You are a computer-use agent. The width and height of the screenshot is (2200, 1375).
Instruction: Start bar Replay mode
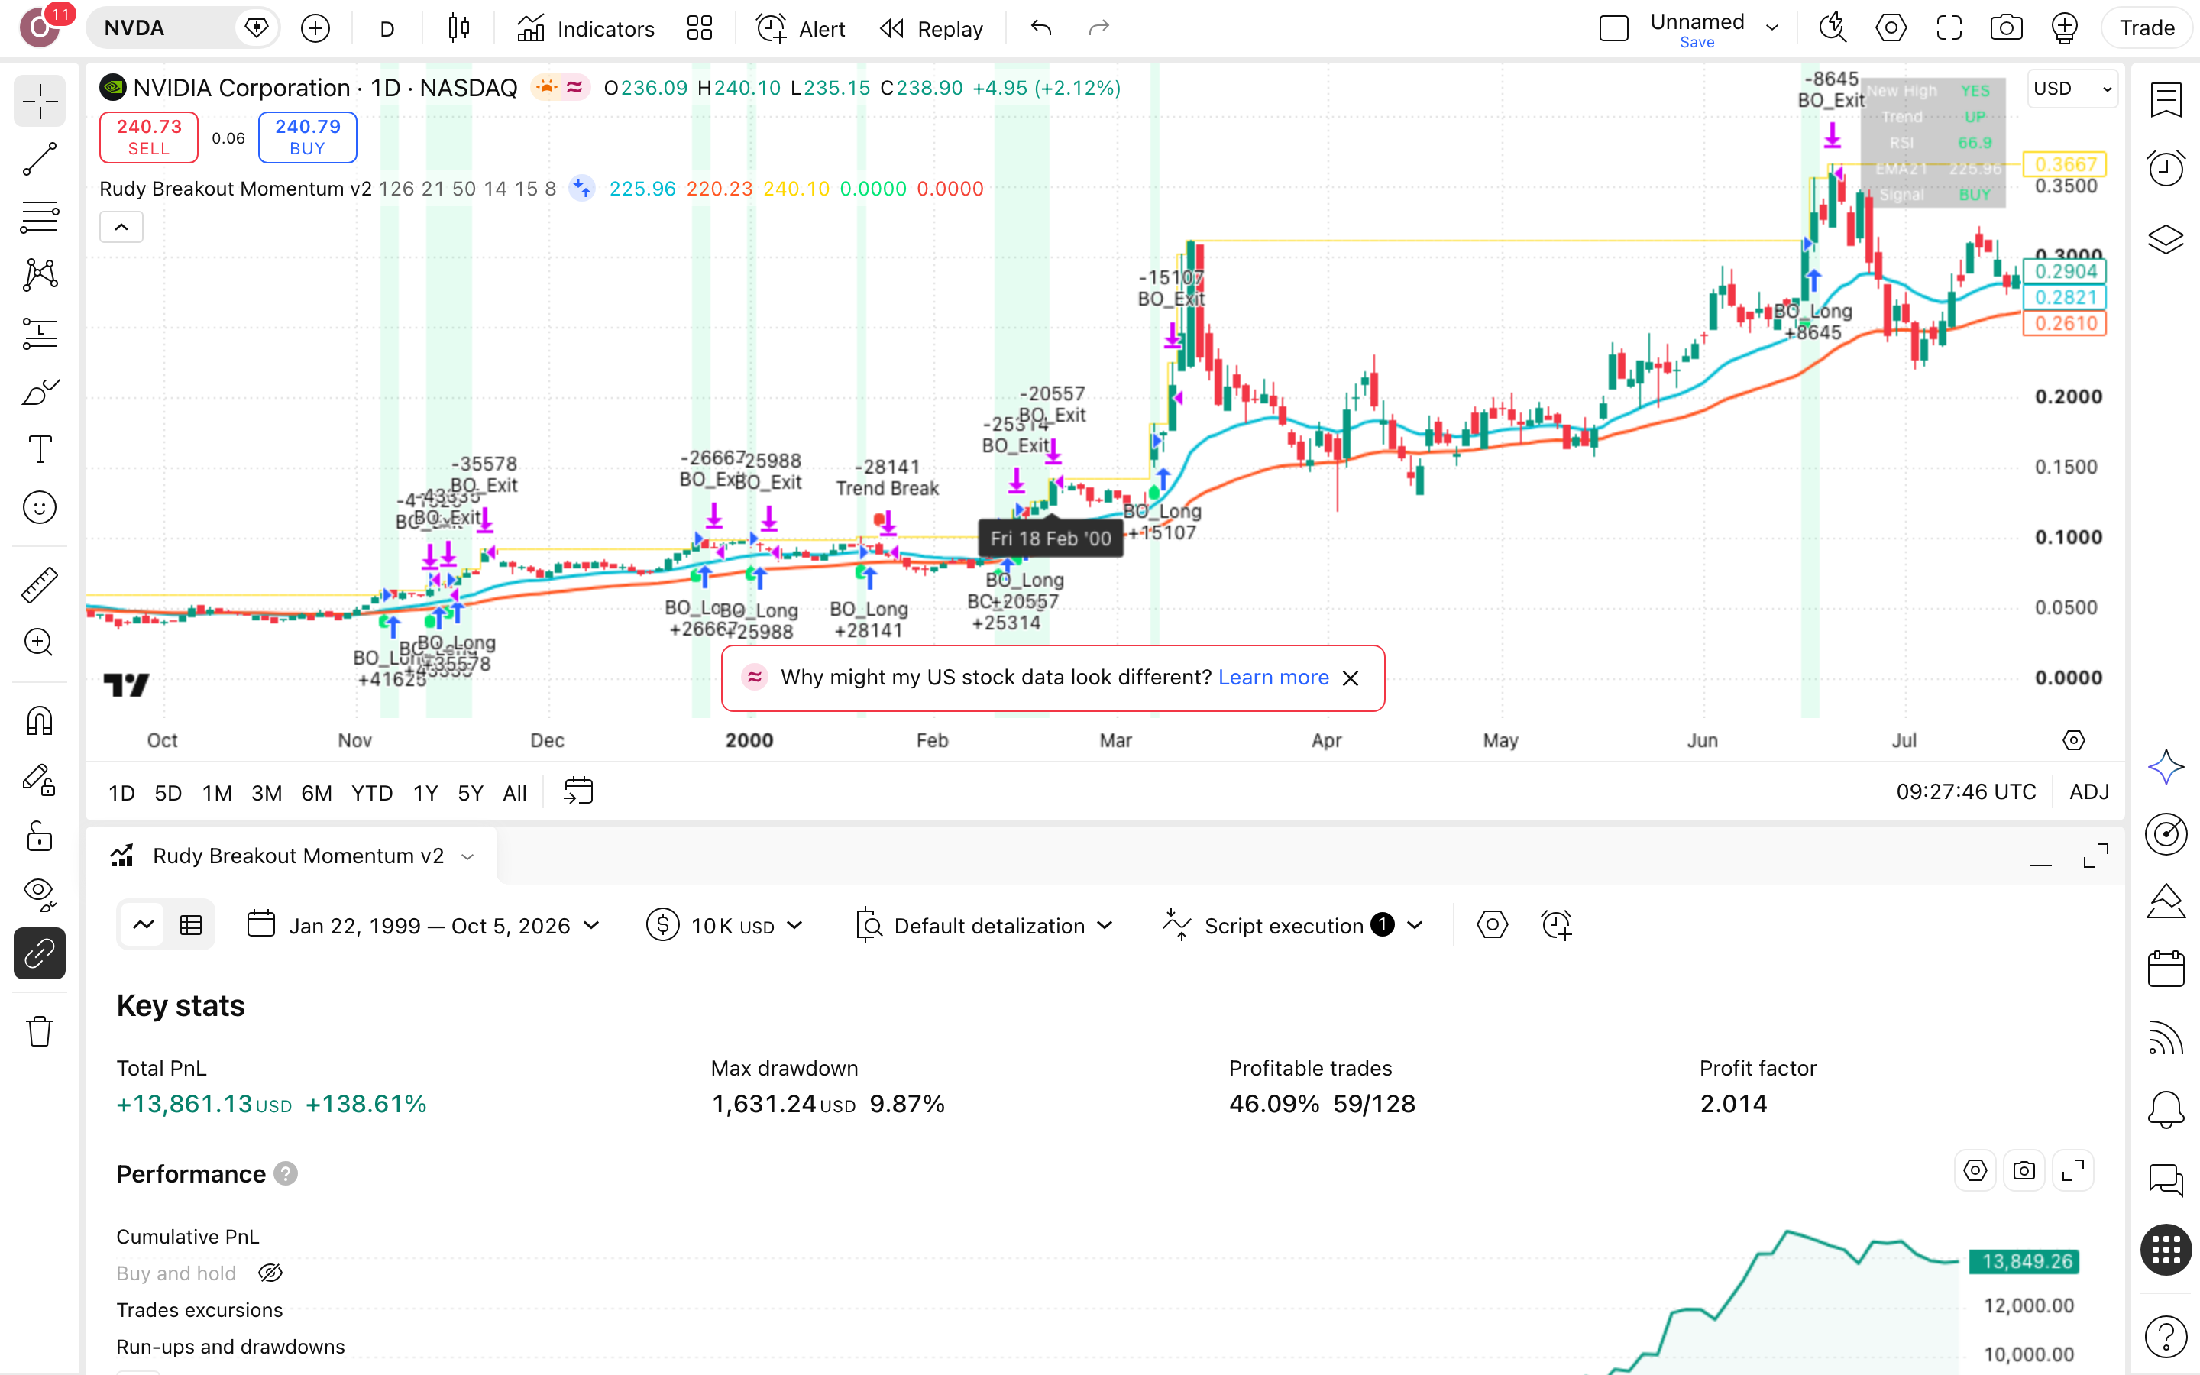pos(932,28)
